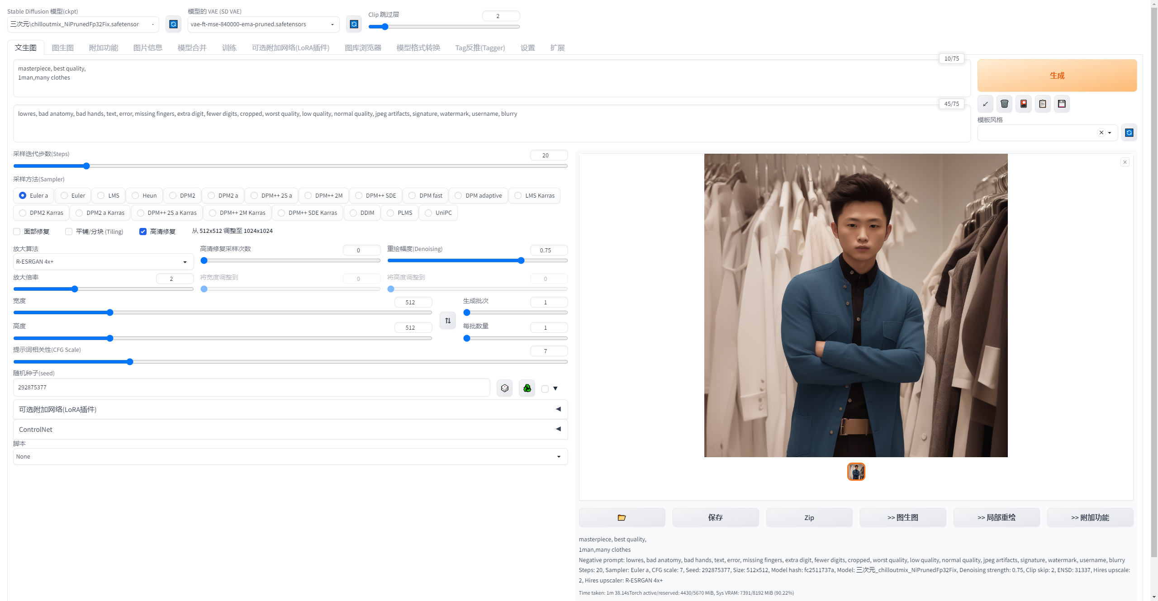Open the 脚本 script dropdown showing None

[x=290, y=456]
